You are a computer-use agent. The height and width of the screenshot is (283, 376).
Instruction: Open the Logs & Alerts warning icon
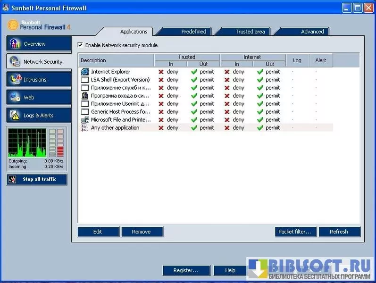pyautogui.click(x=15, y=116)
